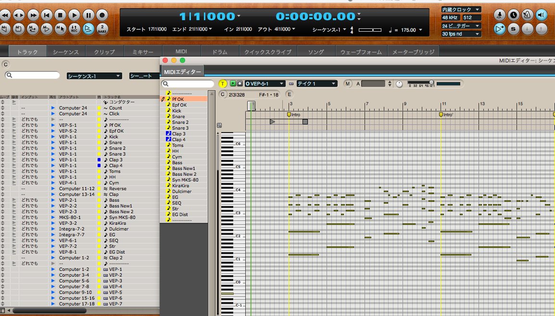Image resolution: width=555 pixels, height=316 pixels.
Task: Click the E event info button
Action: point(289,95)
